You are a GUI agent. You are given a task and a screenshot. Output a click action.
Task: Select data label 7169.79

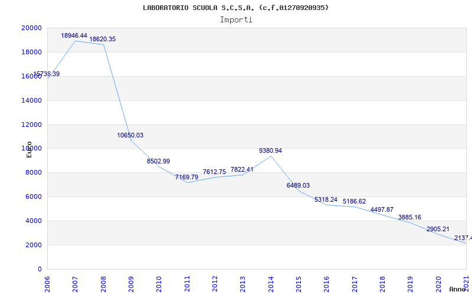click(186, 178)
